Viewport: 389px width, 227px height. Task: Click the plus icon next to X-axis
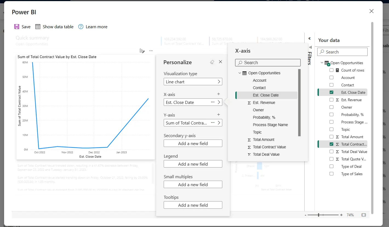pyautogui.click(x=219, y=94)
